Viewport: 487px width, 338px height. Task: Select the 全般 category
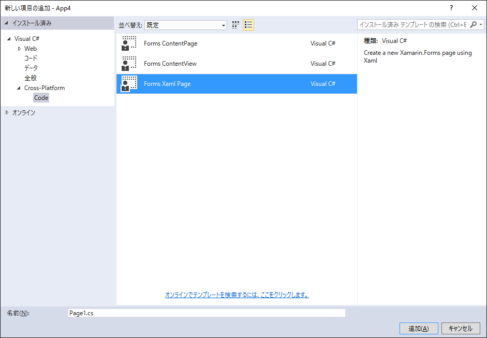(31, 78)
